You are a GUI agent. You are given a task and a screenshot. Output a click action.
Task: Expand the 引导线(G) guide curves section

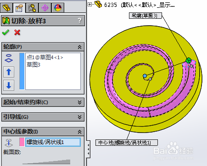pyautogui.click(x=79, y=117)
